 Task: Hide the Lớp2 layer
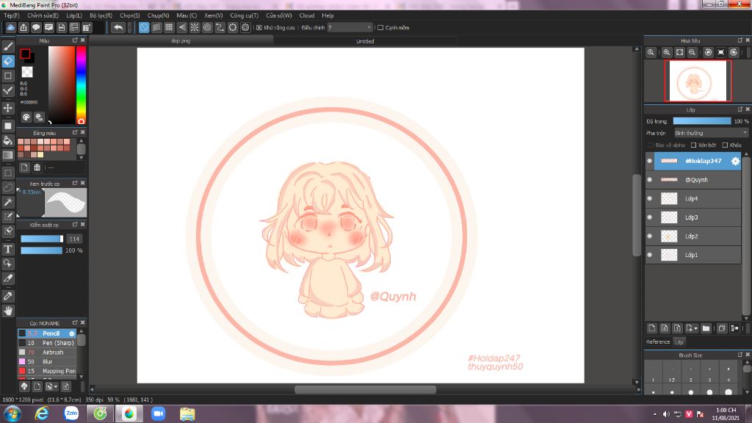click(649, 236)
